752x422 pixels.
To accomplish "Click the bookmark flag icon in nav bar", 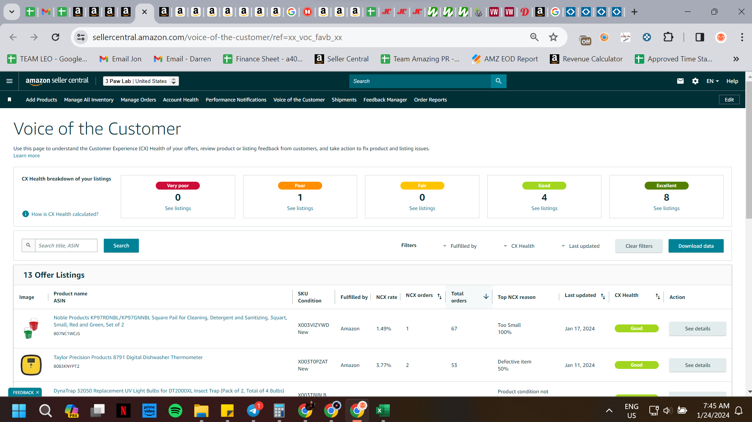I will point(9,100).
